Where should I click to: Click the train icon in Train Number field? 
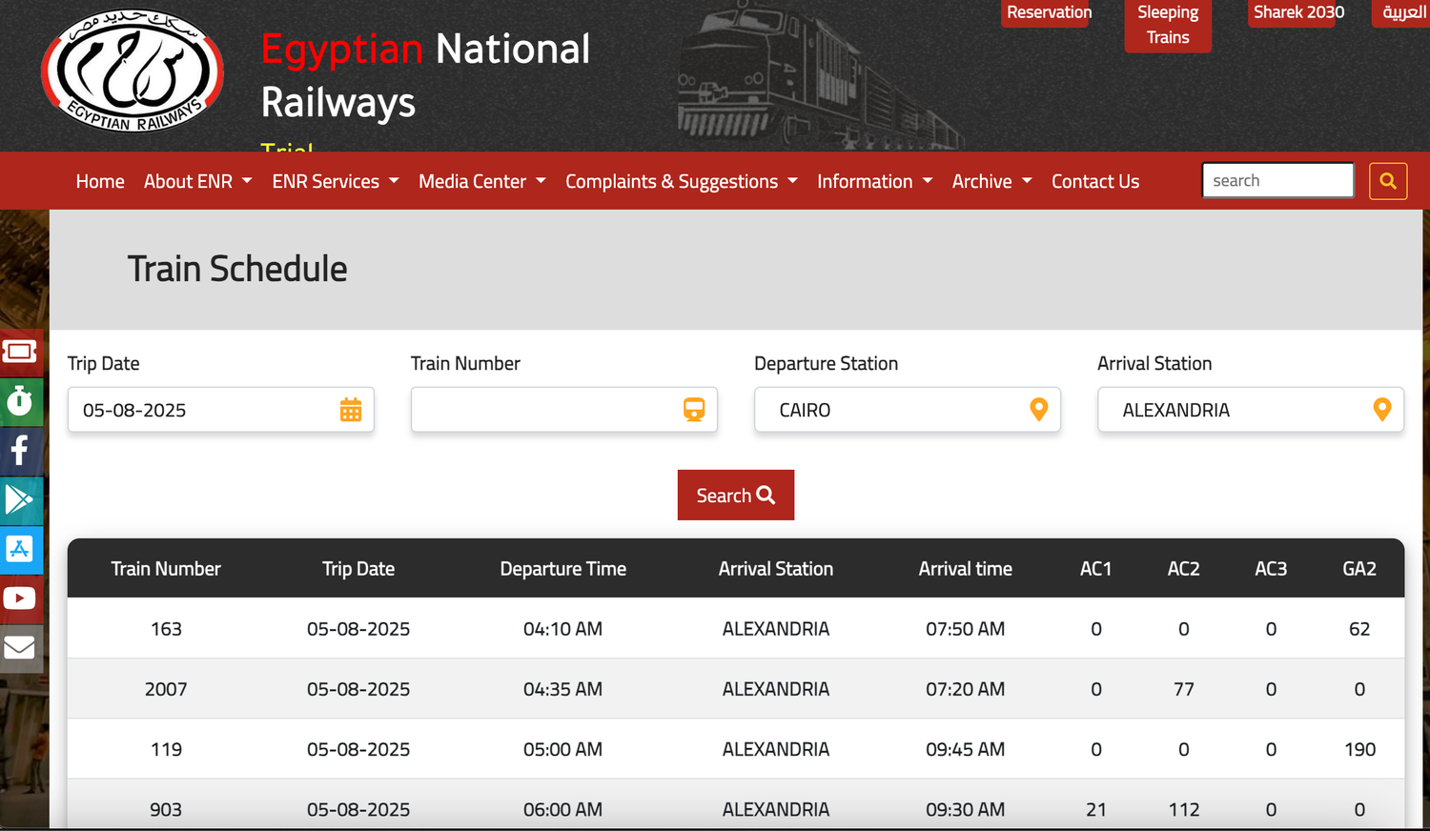point(694,409)
